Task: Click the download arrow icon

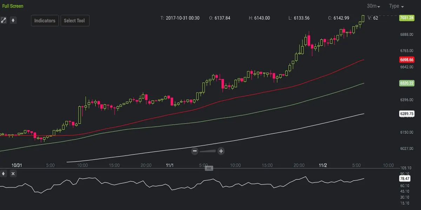Action: (13, 20)
